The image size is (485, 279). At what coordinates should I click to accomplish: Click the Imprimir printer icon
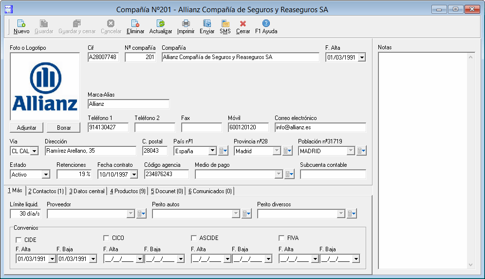186,23
